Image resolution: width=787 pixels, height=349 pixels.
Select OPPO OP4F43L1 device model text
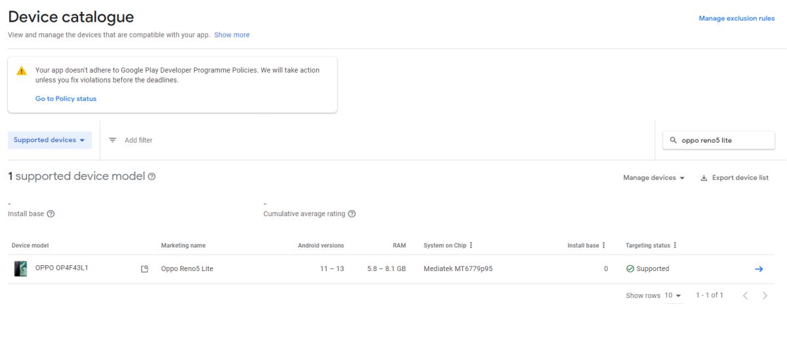click(62, 268)
